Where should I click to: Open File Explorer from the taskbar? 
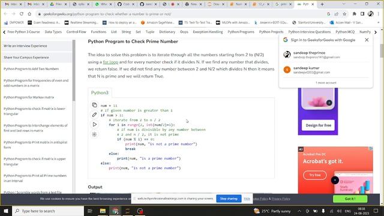click(103, 211)
